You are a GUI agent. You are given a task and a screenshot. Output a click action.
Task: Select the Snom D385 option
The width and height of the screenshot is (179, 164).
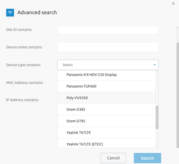tap(107, 109)
